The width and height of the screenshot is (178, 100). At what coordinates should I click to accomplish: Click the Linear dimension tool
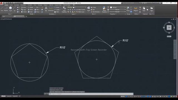(57, 7)
